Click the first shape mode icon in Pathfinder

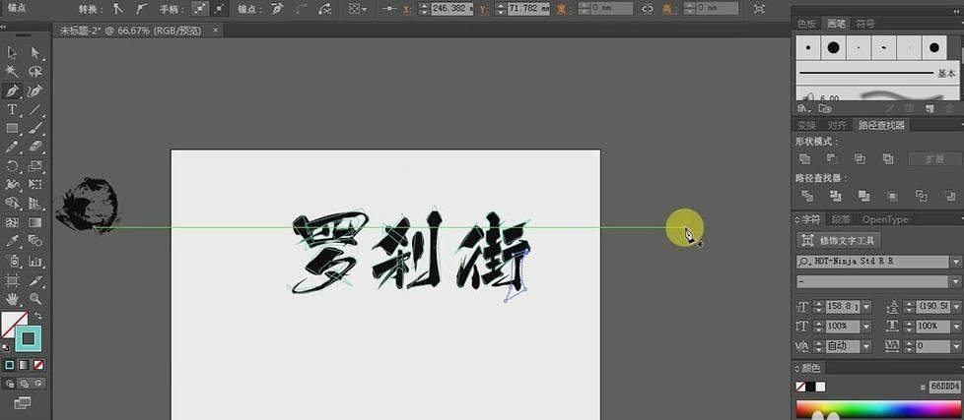point(805,158)
